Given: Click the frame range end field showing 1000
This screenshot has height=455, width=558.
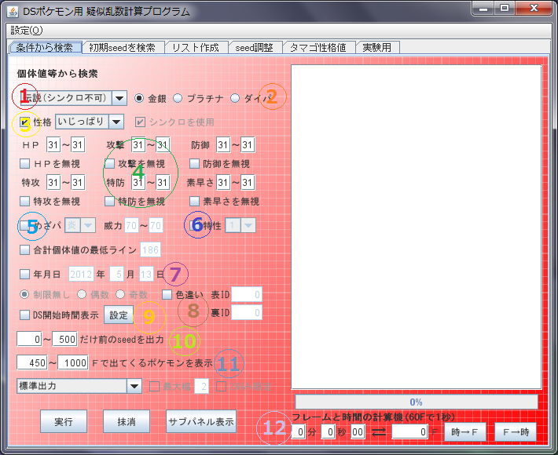Looking at the screenshot, I should tap(73, 362).
